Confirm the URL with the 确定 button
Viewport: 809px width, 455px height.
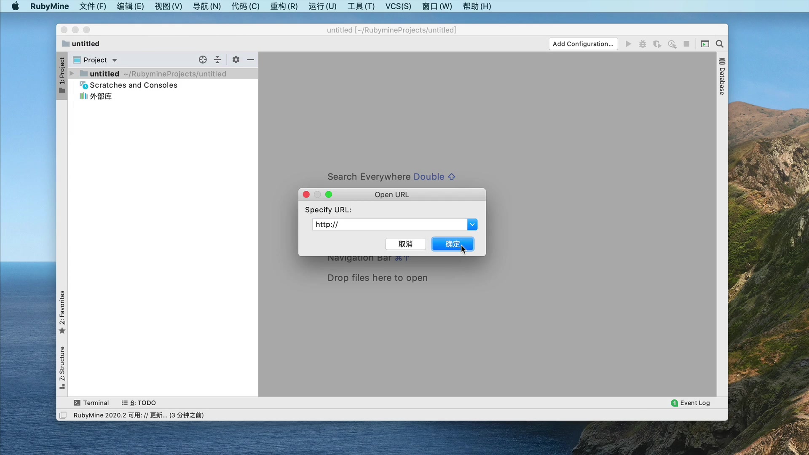(x=453, y=244)
